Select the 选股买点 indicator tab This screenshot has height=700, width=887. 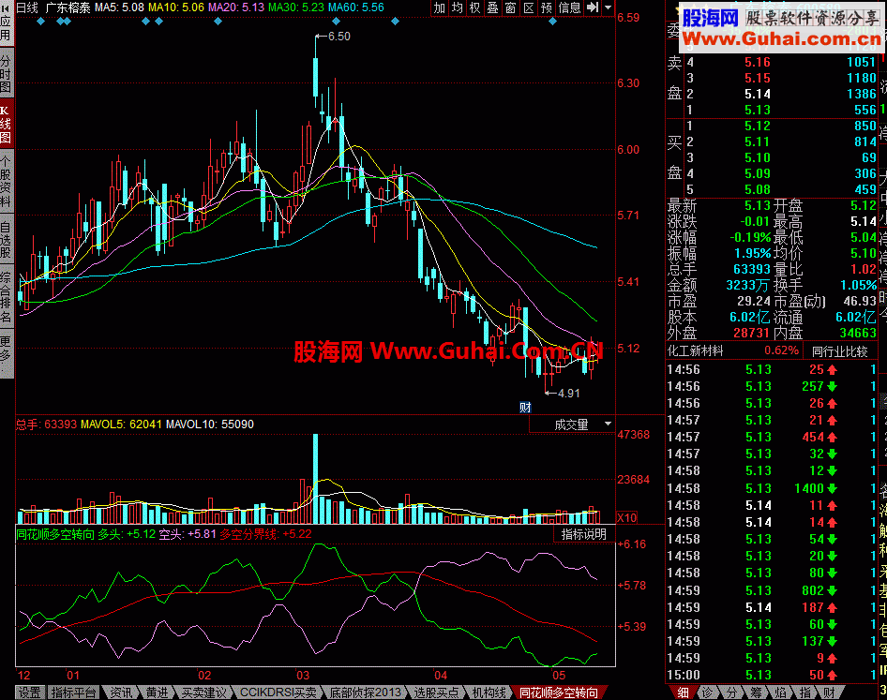point(436,693)
